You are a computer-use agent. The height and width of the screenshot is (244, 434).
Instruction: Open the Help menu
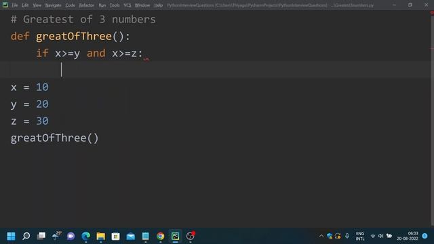[158, 5]
